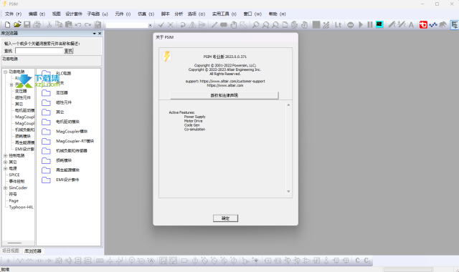Click the Run simulation play icon
Viewport: 459px width, 272px height.
(x=361, y=25)
